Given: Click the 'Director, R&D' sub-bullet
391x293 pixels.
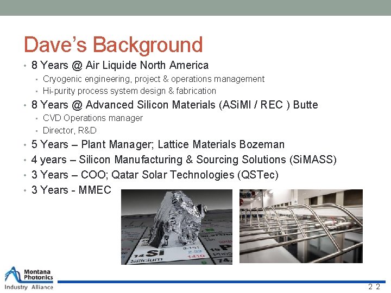Looking at the screenshot, I should (x=70, y=130).
